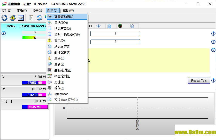Click the hard disk drive toolbar icon
This screenshot has height=140, width=216.
21,18
